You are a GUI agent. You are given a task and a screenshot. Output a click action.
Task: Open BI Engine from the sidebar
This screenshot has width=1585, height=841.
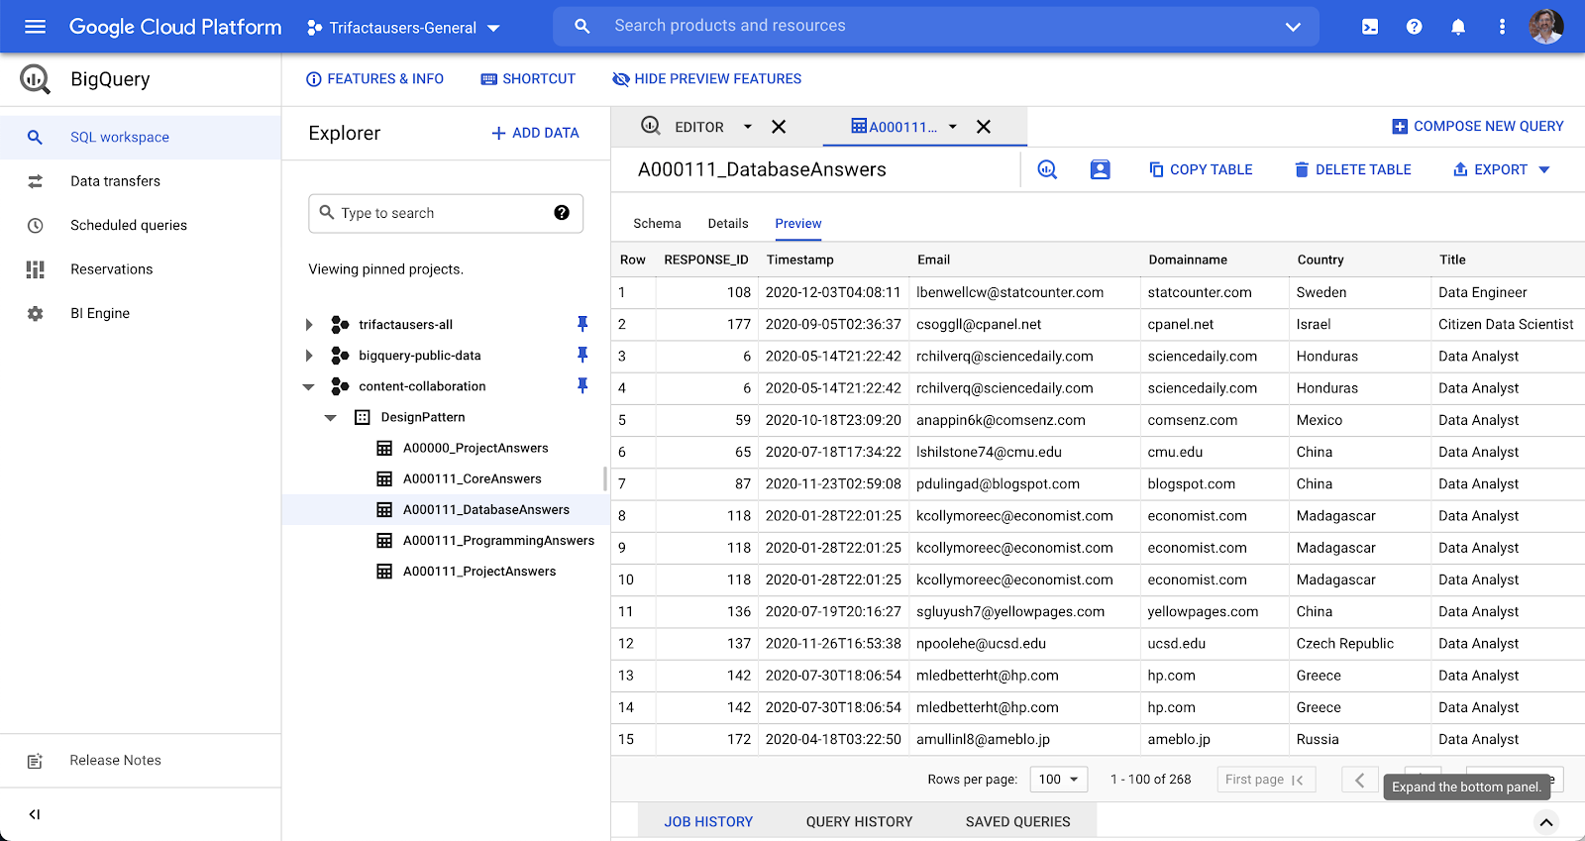pos(100,313)
